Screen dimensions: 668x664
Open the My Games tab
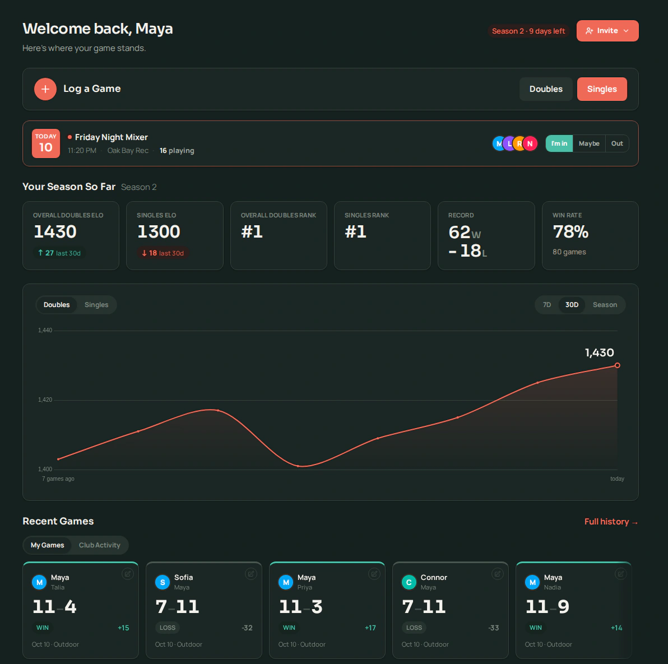[x=47, y=545]
